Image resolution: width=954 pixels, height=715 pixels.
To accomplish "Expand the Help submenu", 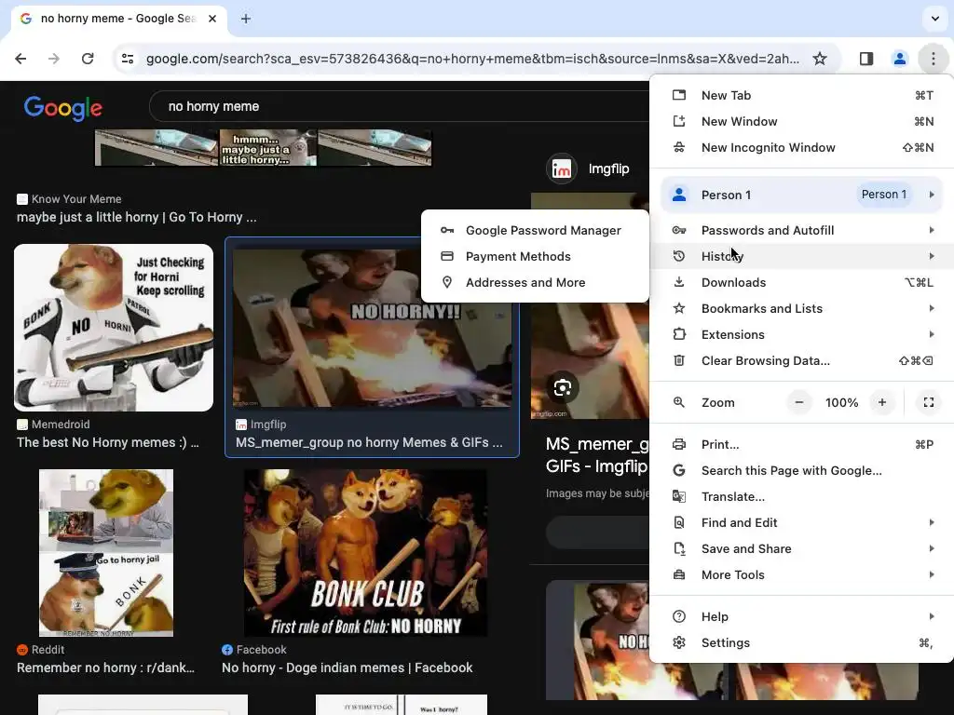I will [802, 616].
